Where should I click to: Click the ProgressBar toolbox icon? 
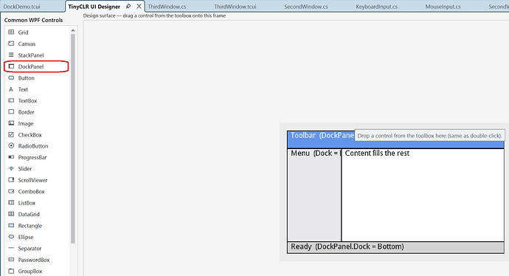[x=11, y=157]
